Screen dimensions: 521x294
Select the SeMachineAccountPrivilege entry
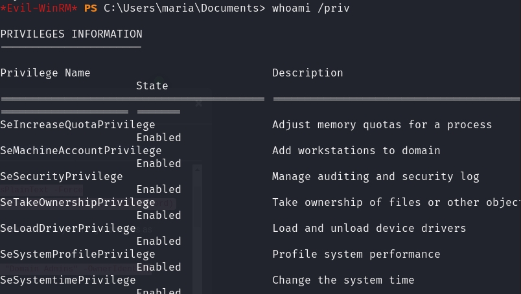pos(81,151)
